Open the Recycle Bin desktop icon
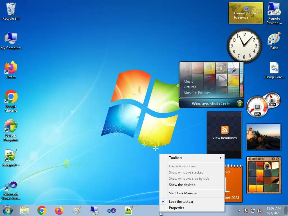The image size is (288, 216). click(x=11, y=11)
